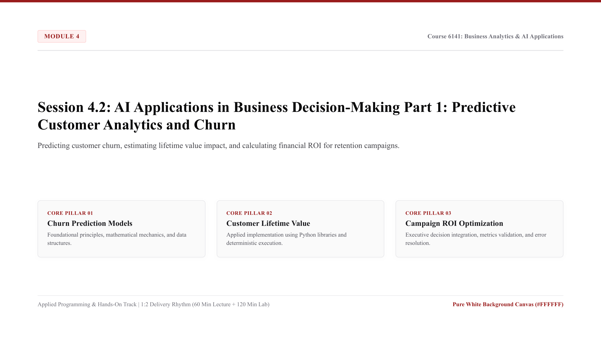This screenshot has width=601, height=338.
Task: Select the Campaign ROI Optimization card title
Action: pyautogui.click(x=454, y=223)
